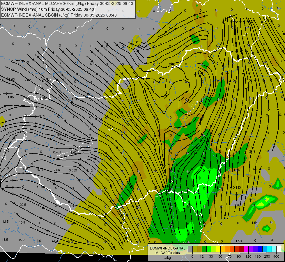The width and height of the screenshot is (285, 262).
Task: Click the gray swatch in the MLCAPE legend
Action: pos(190,249)
